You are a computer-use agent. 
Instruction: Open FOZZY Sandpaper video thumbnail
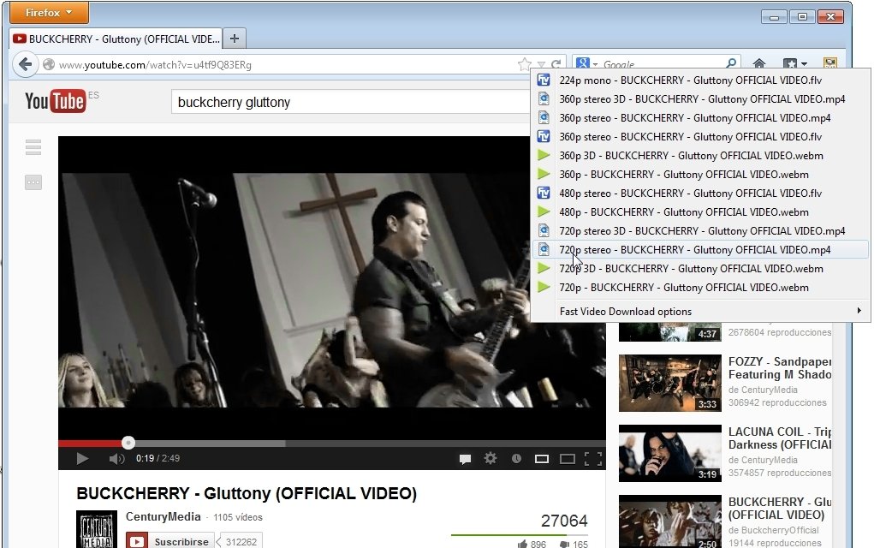pos(670,383)
